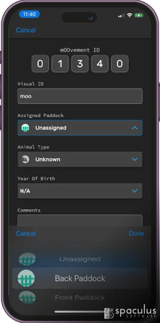Tap the animal icon beside Unknown
This screenshot has width=160, height=323.
tap(25, 159)
